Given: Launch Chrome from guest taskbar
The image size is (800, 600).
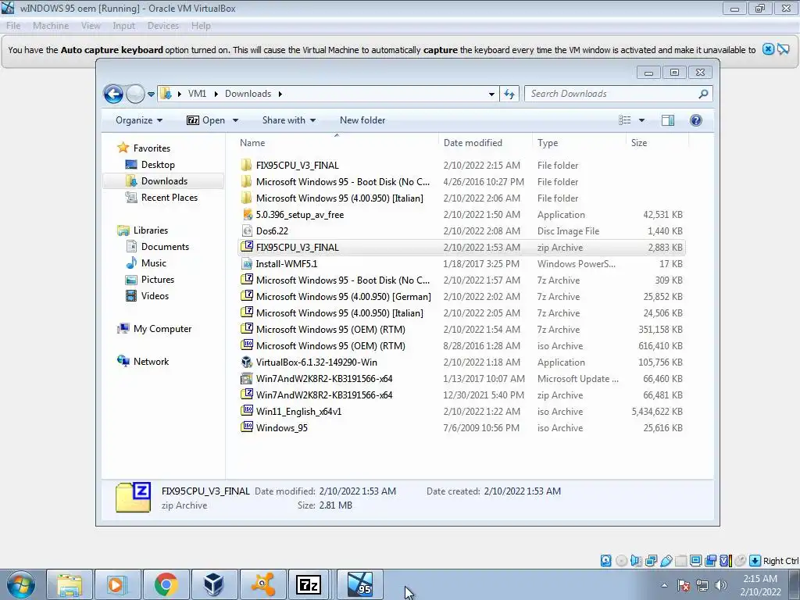Looking at the screenshot, I should click(x=166, y=584).
